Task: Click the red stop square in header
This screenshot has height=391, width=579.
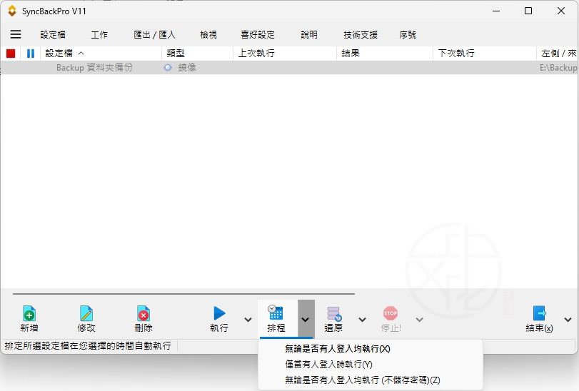Action: click(x=11, y=54)
